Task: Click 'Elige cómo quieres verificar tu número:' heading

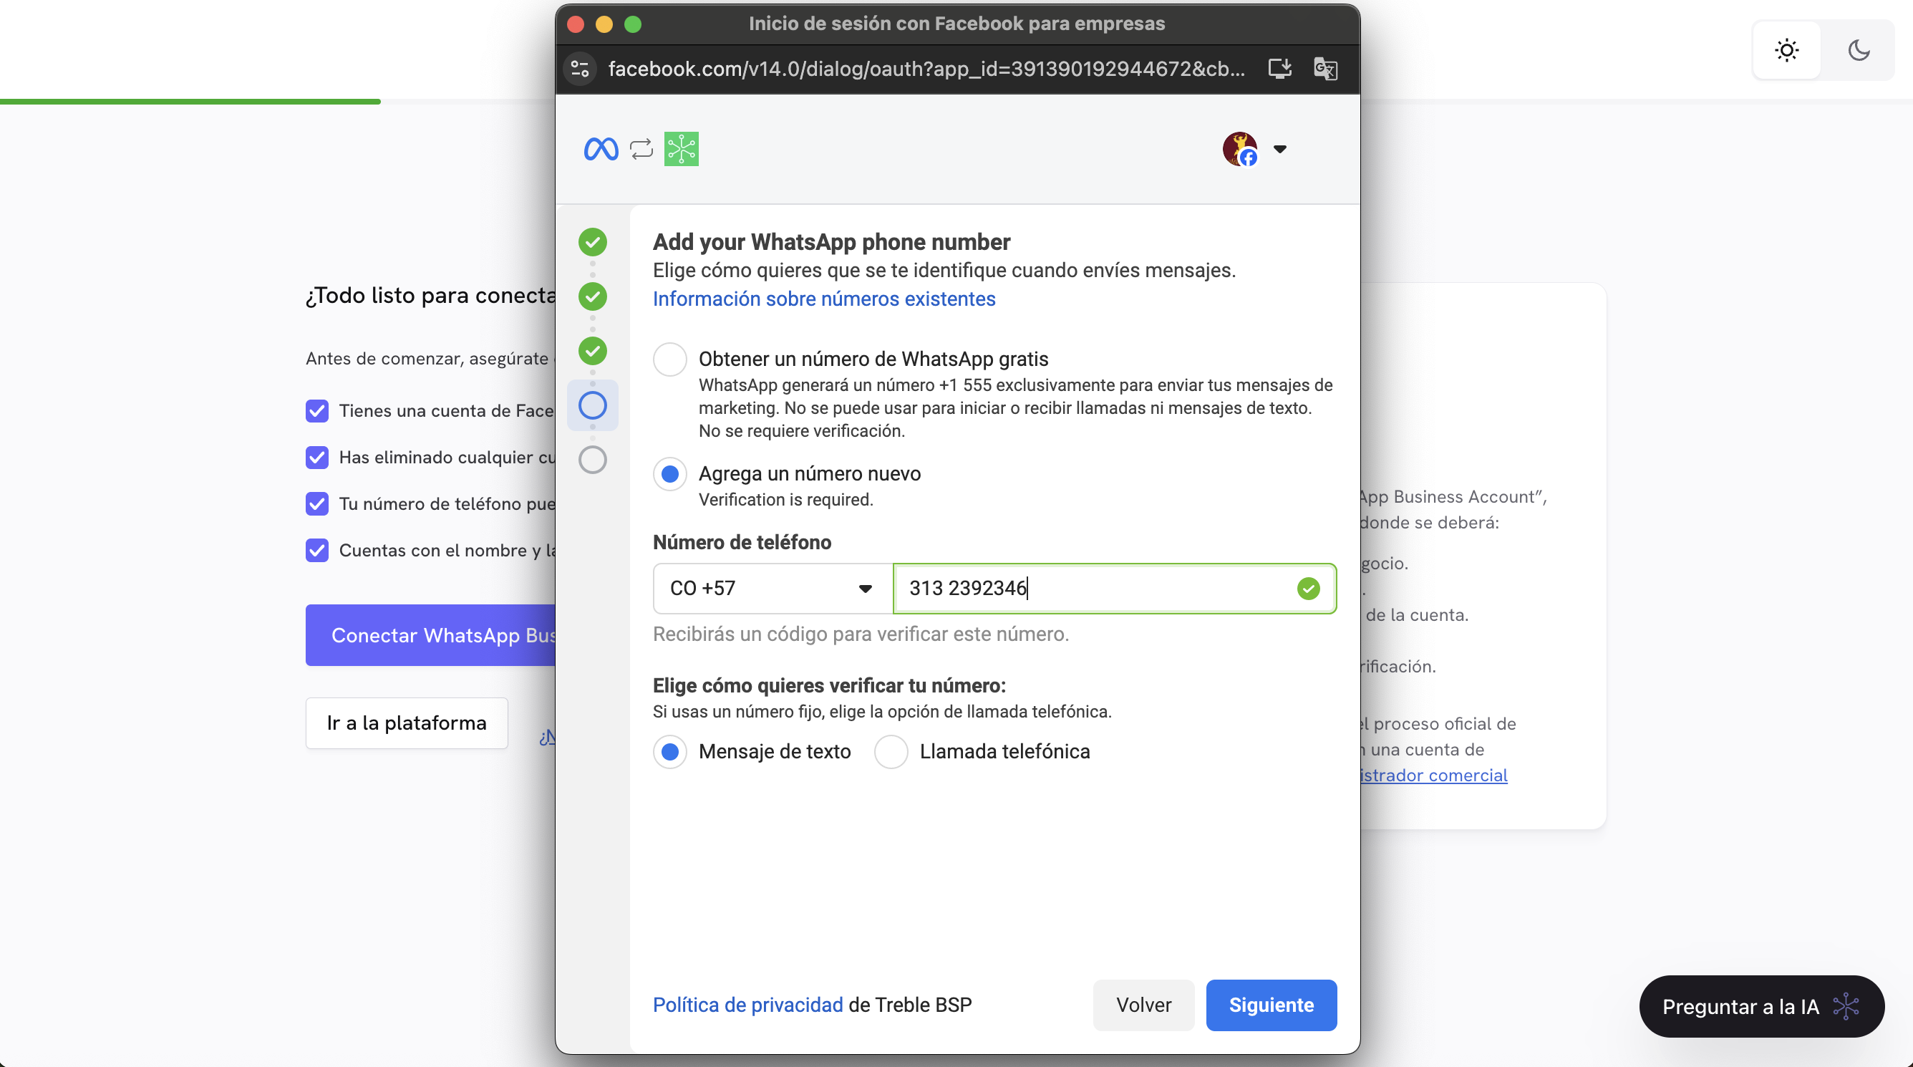Action: [830, 686]
